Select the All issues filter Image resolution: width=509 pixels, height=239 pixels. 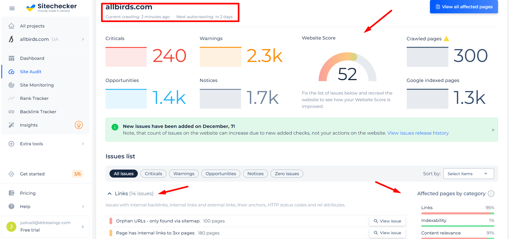pyautogui.click(x=124, y=174)
